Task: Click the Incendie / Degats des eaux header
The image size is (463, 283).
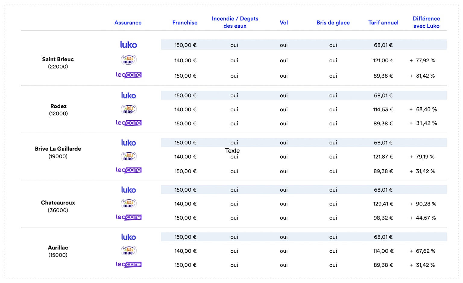Action: (235, 22)
